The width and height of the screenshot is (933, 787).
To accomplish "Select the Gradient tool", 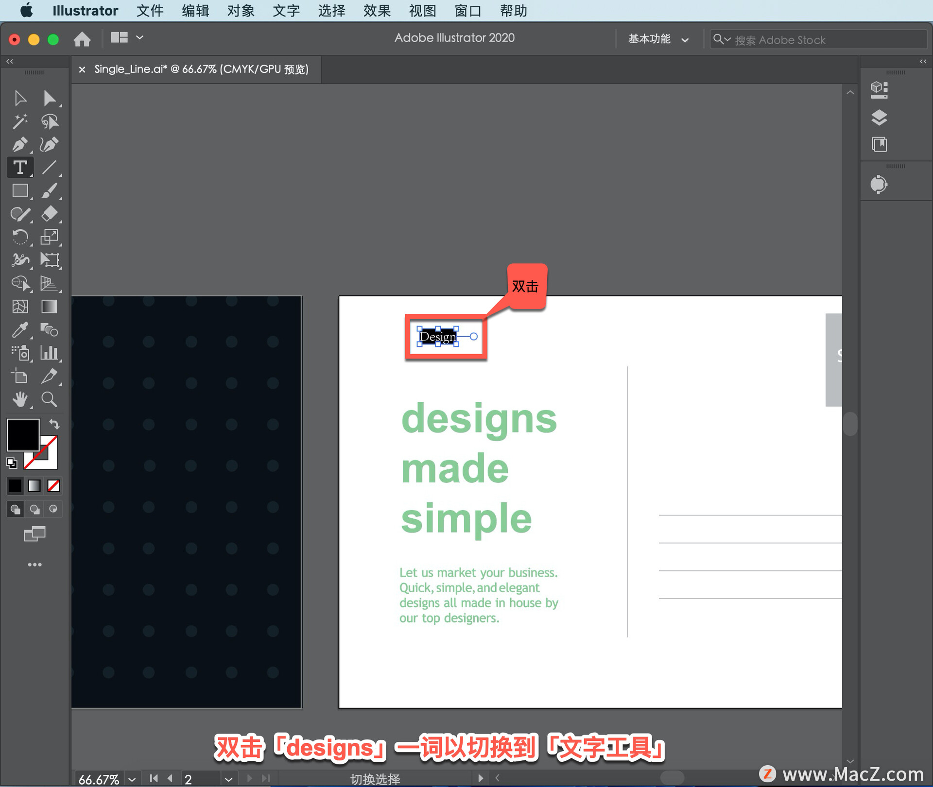I will click(49, 307).
